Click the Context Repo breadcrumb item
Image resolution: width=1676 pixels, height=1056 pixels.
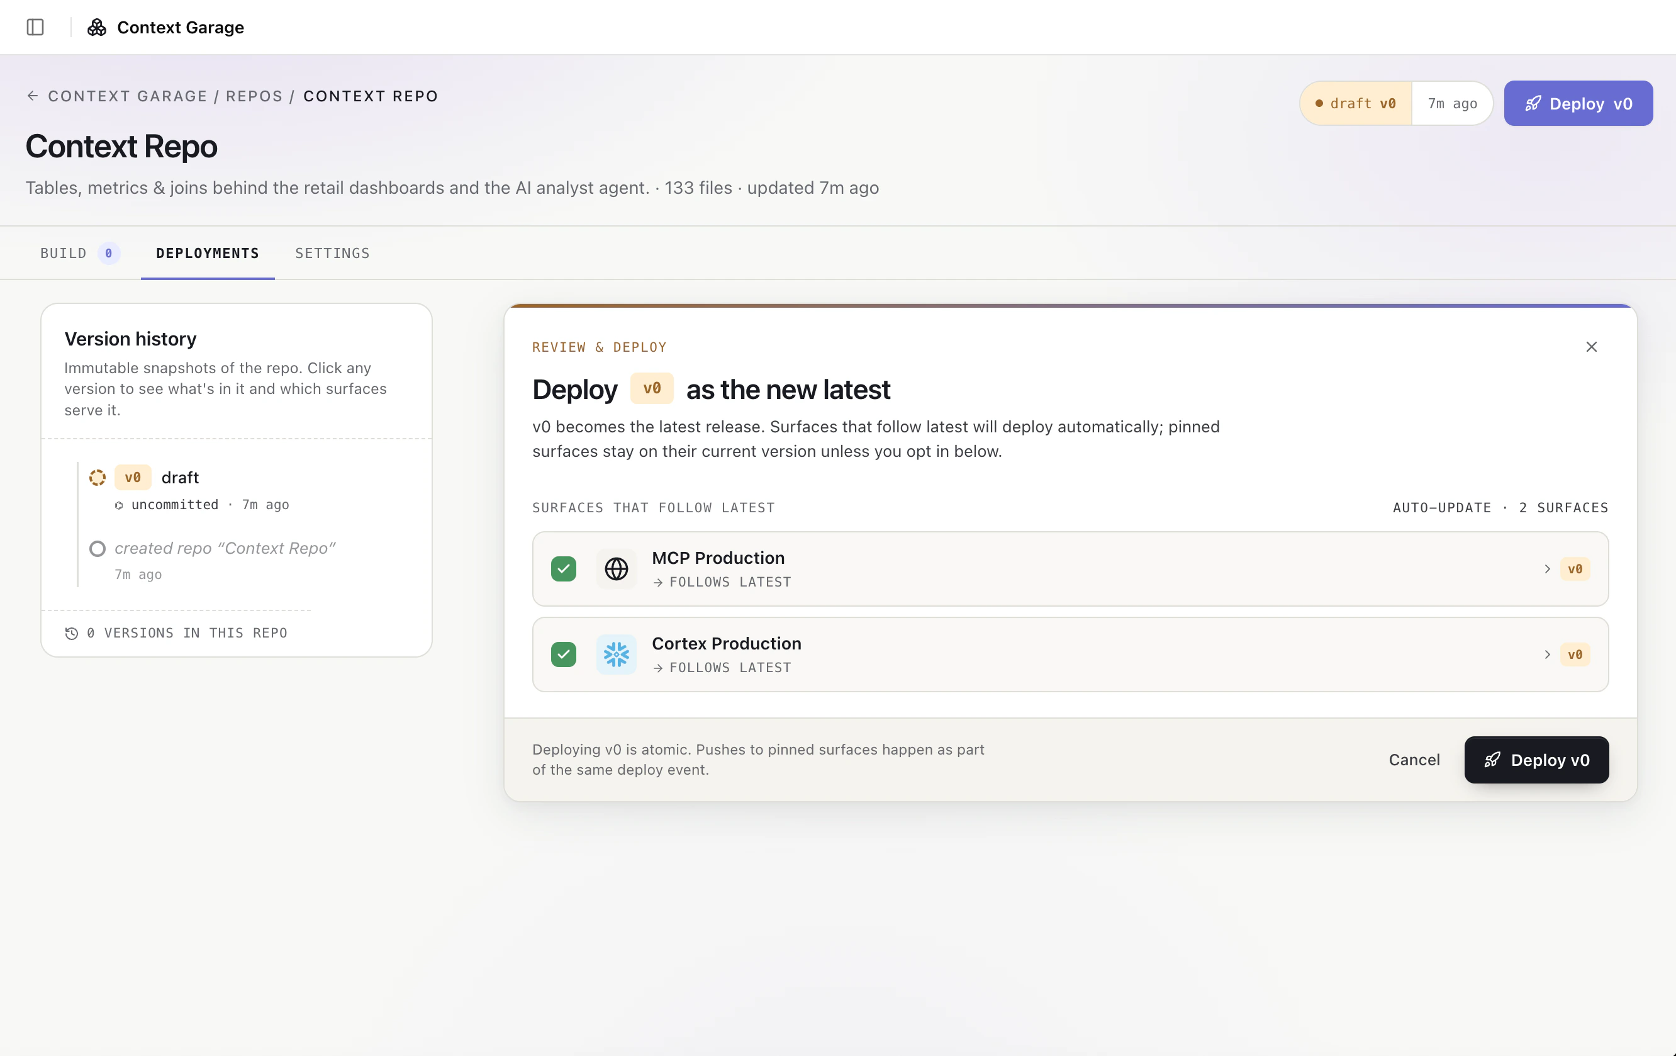(371, 96)
